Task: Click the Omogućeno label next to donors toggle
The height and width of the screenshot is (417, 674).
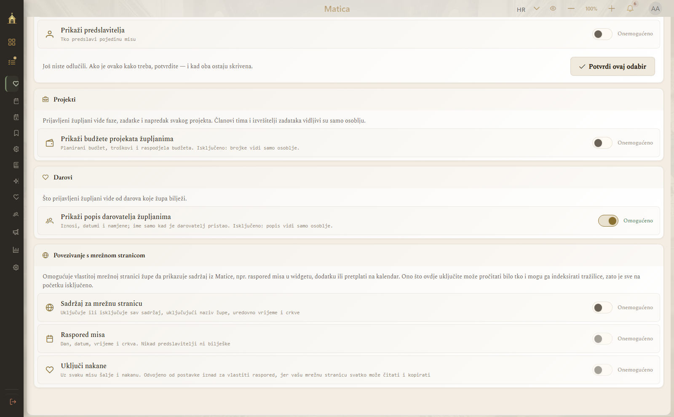Action: (638, 221)
